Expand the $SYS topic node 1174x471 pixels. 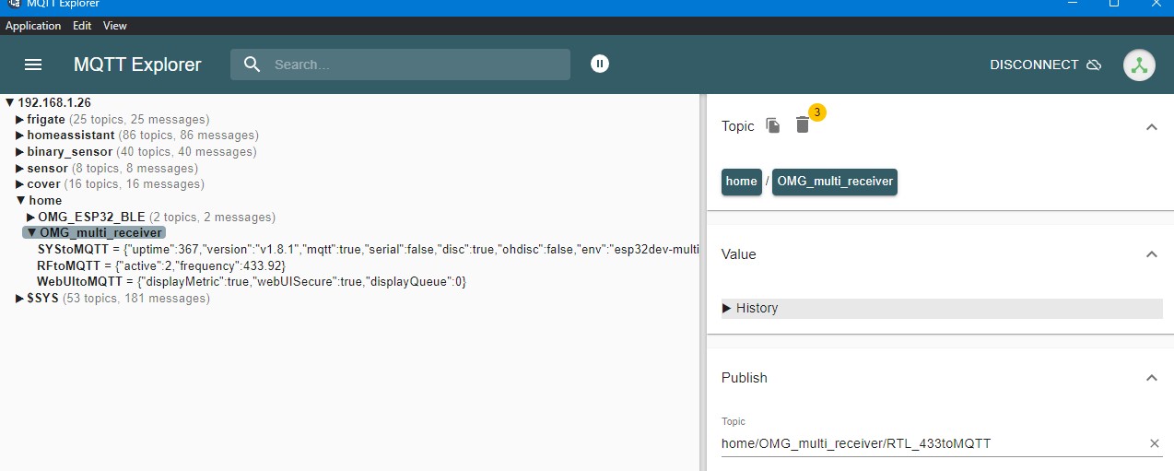click(x=20, y=299)
